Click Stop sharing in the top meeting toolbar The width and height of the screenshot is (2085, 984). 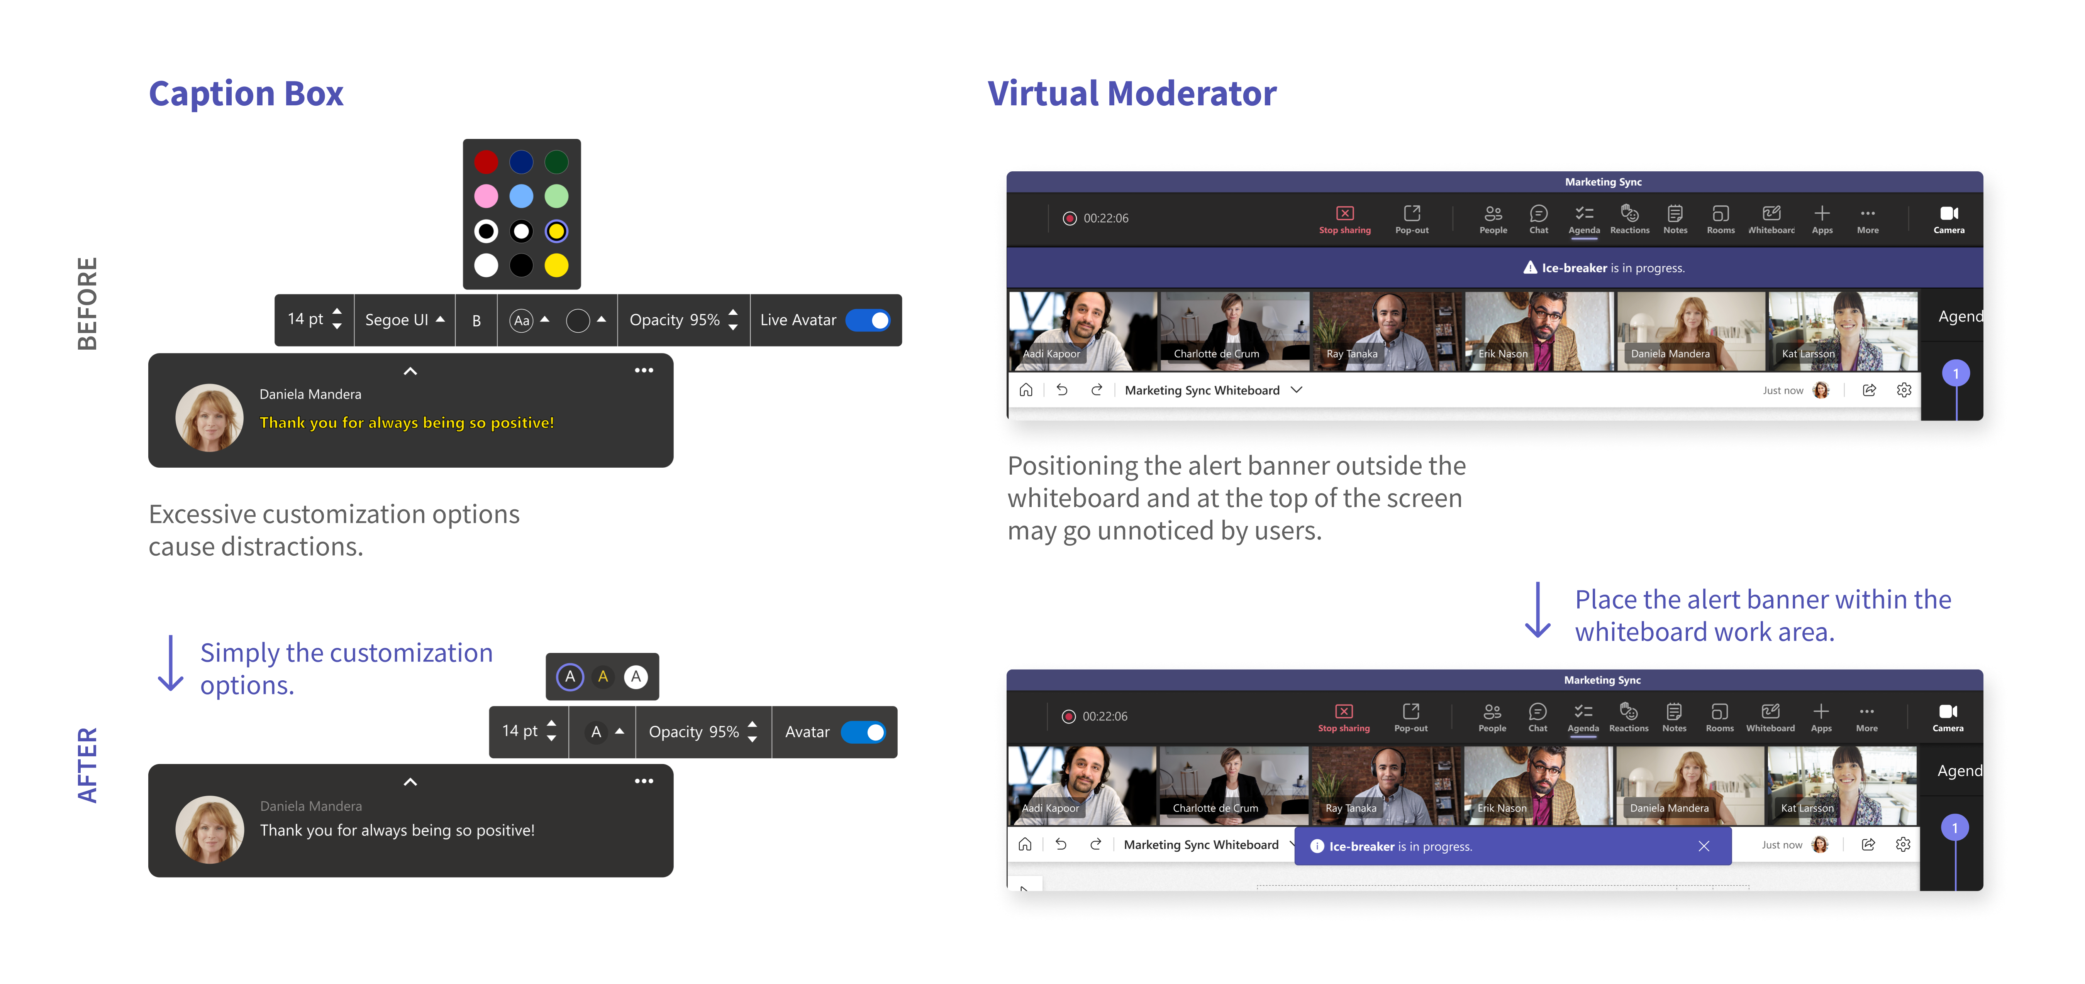click(1344, 219)
